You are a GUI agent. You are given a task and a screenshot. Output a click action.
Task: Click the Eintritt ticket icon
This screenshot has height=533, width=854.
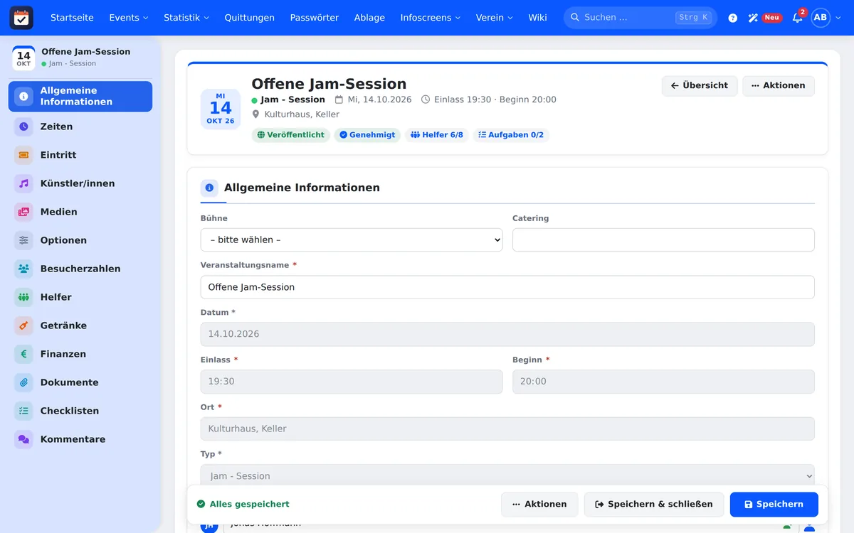(x=24, y=155)
